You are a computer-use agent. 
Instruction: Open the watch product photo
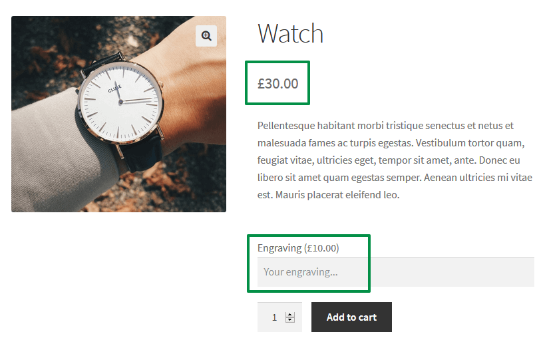pyautogui.click(x=118, y=114)
